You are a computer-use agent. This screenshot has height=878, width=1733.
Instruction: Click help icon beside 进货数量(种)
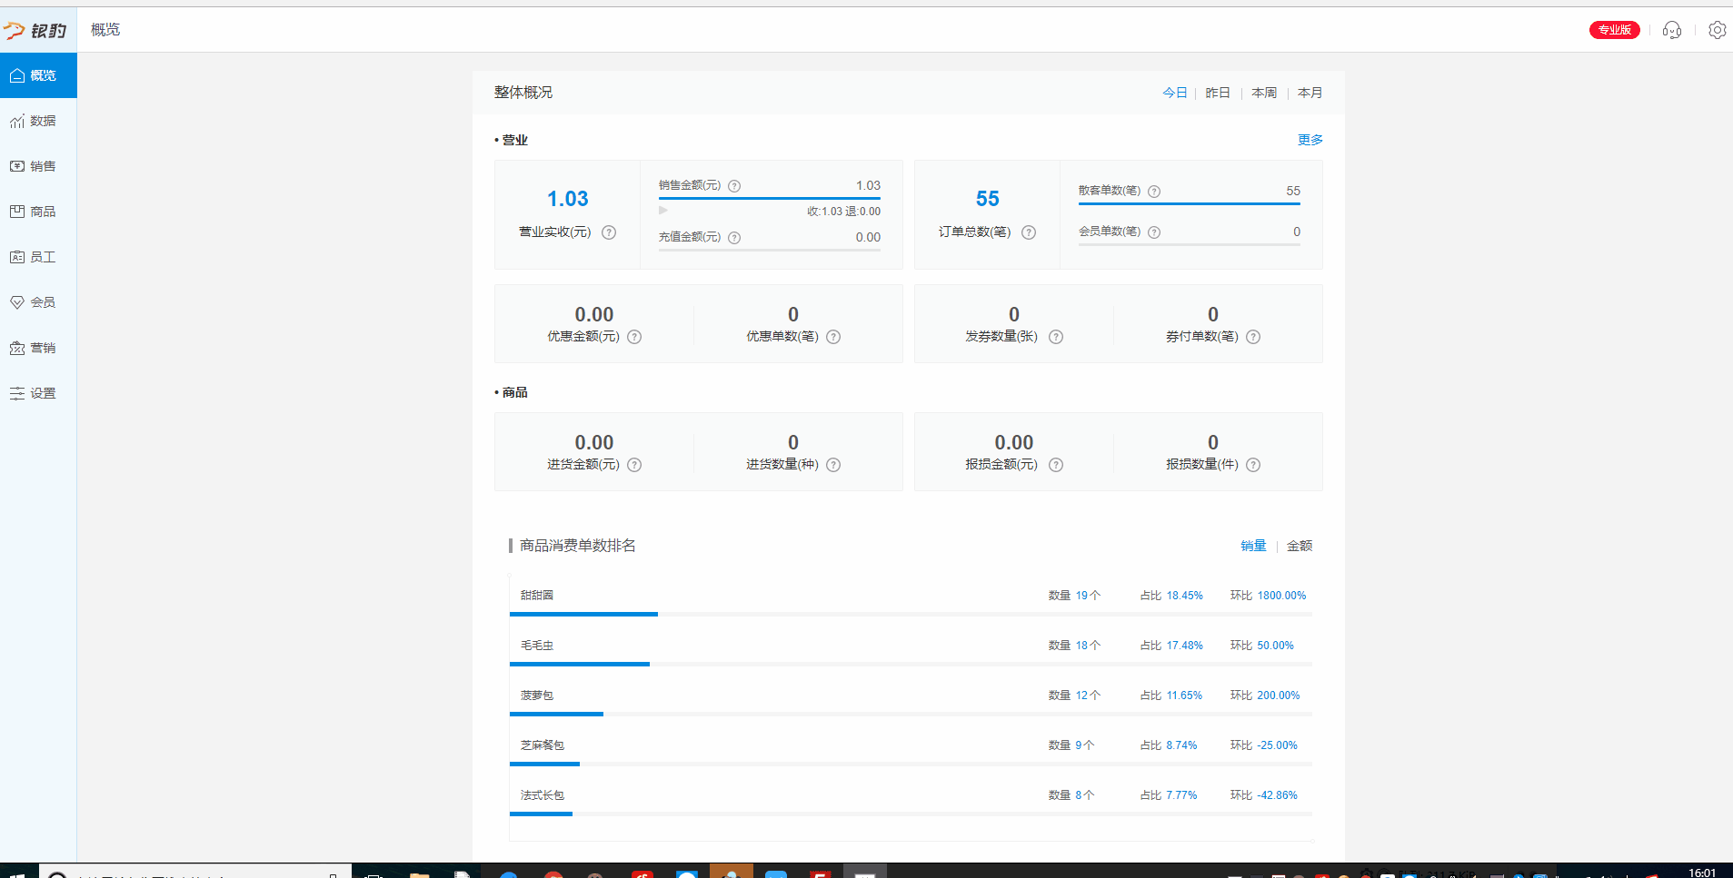[x=833, y=465]
